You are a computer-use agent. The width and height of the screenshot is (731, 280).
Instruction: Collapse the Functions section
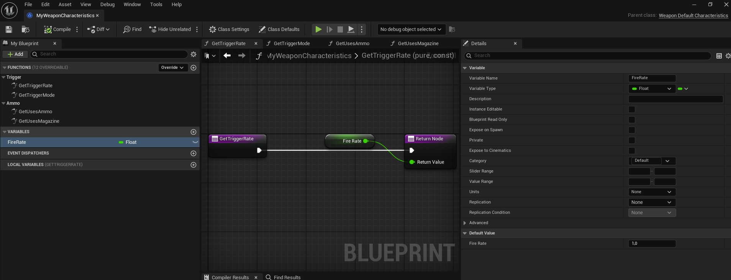(5, 68)
